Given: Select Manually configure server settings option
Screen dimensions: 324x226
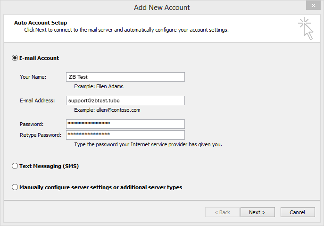Looking at the screenshot, I should pos(15,187).
